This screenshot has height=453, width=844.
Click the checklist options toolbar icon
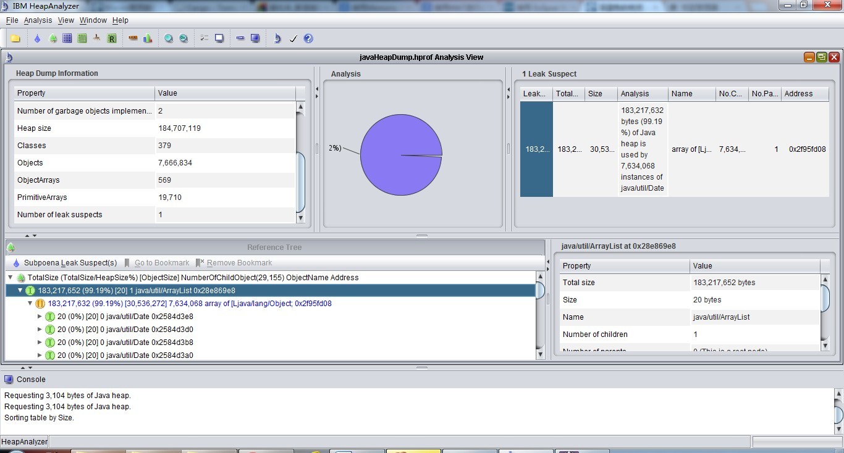click(204, 38)
